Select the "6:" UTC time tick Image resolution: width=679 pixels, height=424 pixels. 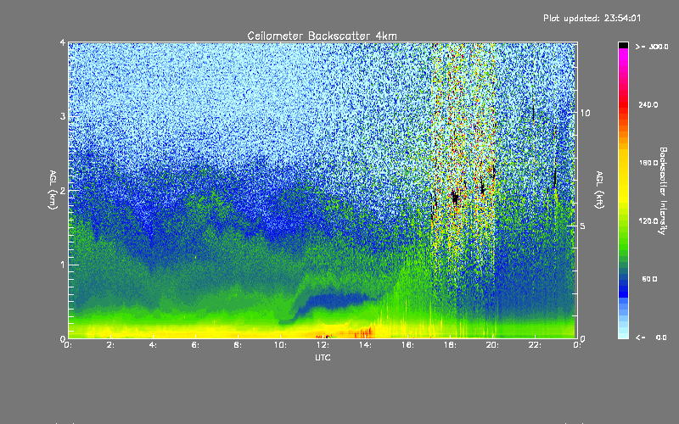195,345
